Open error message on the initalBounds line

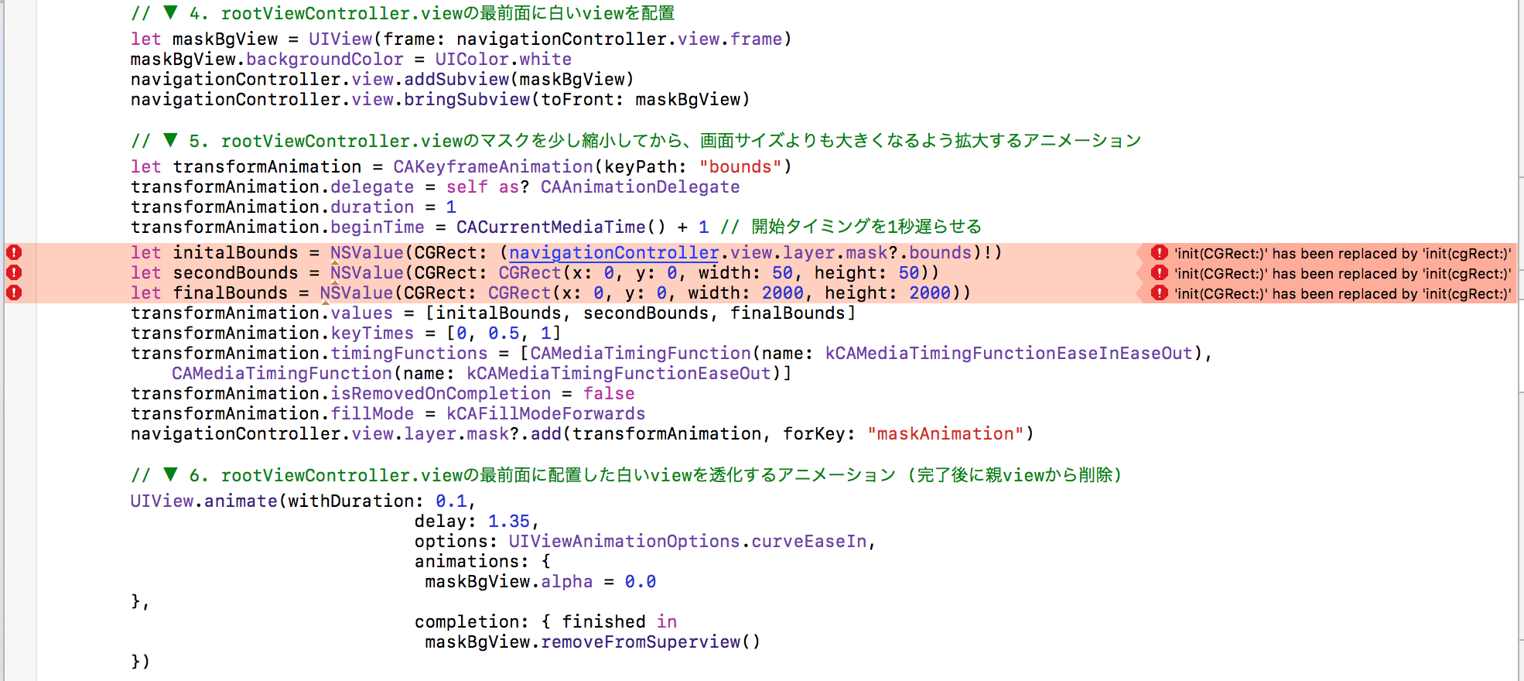coord(1342,253)
